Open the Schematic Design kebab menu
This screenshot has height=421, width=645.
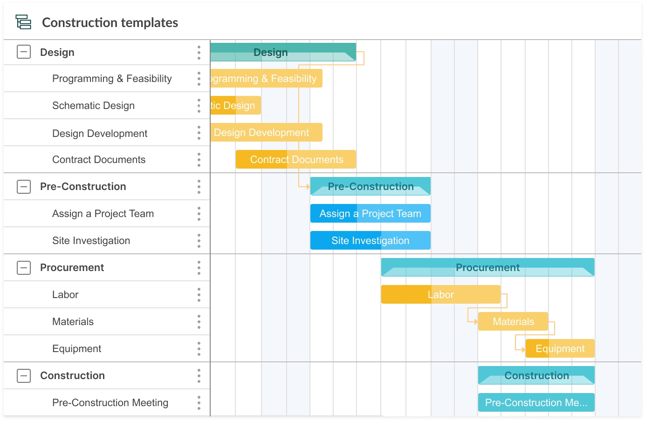[199, 105]
